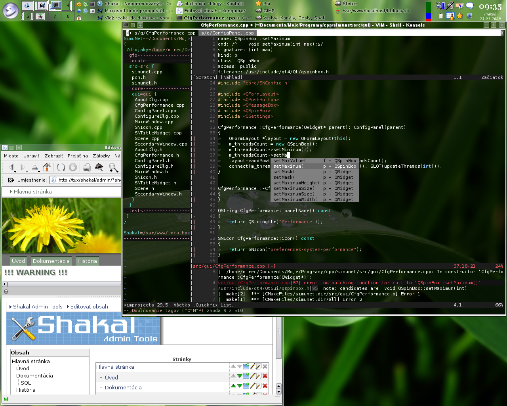Open Záložky menu in Konqueror
Screen dimensions: 507x406
point(101,156)
